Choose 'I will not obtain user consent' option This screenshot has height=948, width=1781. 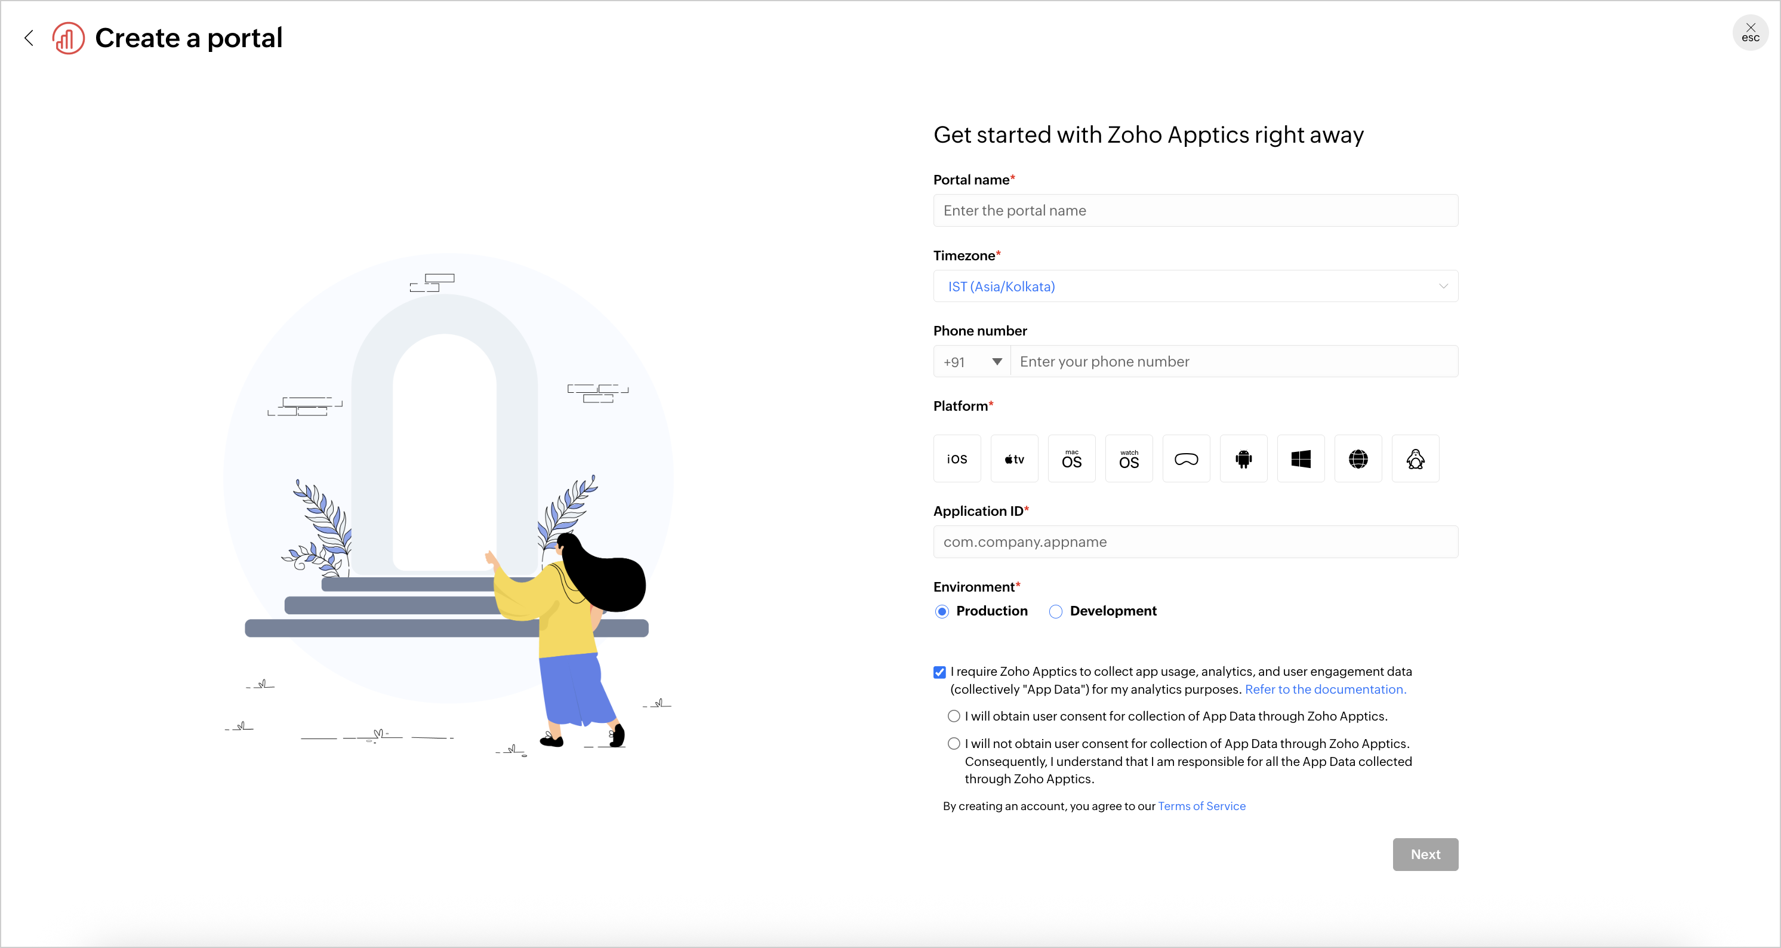pos(954,744)
